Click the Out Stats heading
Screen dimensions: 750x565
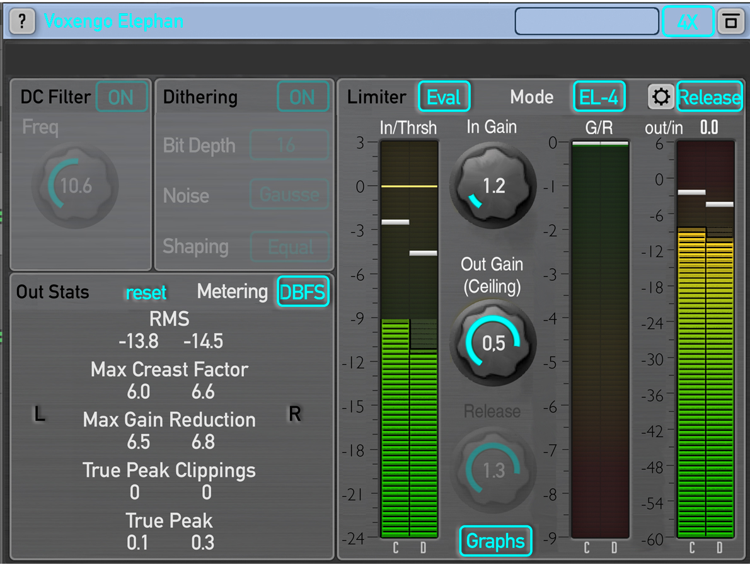coord(52,292)
